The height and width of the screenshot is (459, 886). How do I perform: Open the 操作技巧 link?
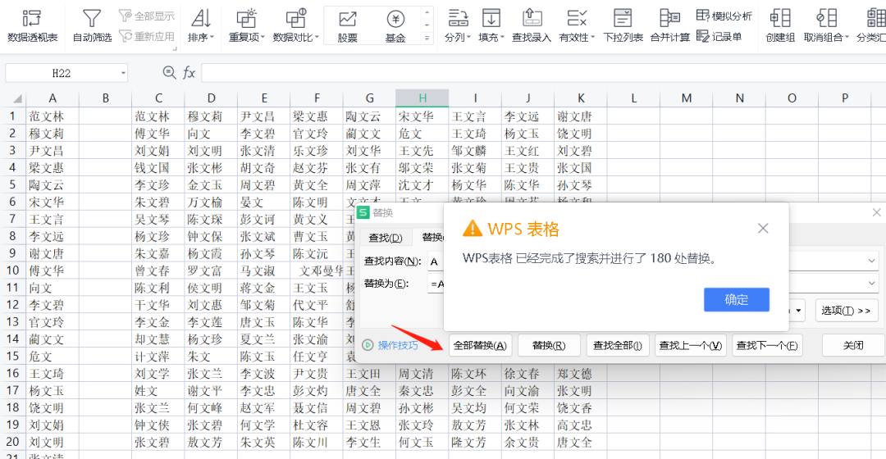[x=398, y=345]
